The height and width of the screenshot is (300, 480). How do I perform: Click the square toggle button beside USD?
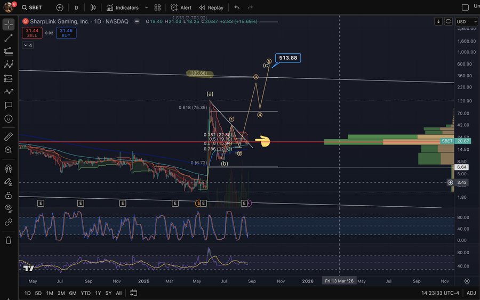pos(448,21)
